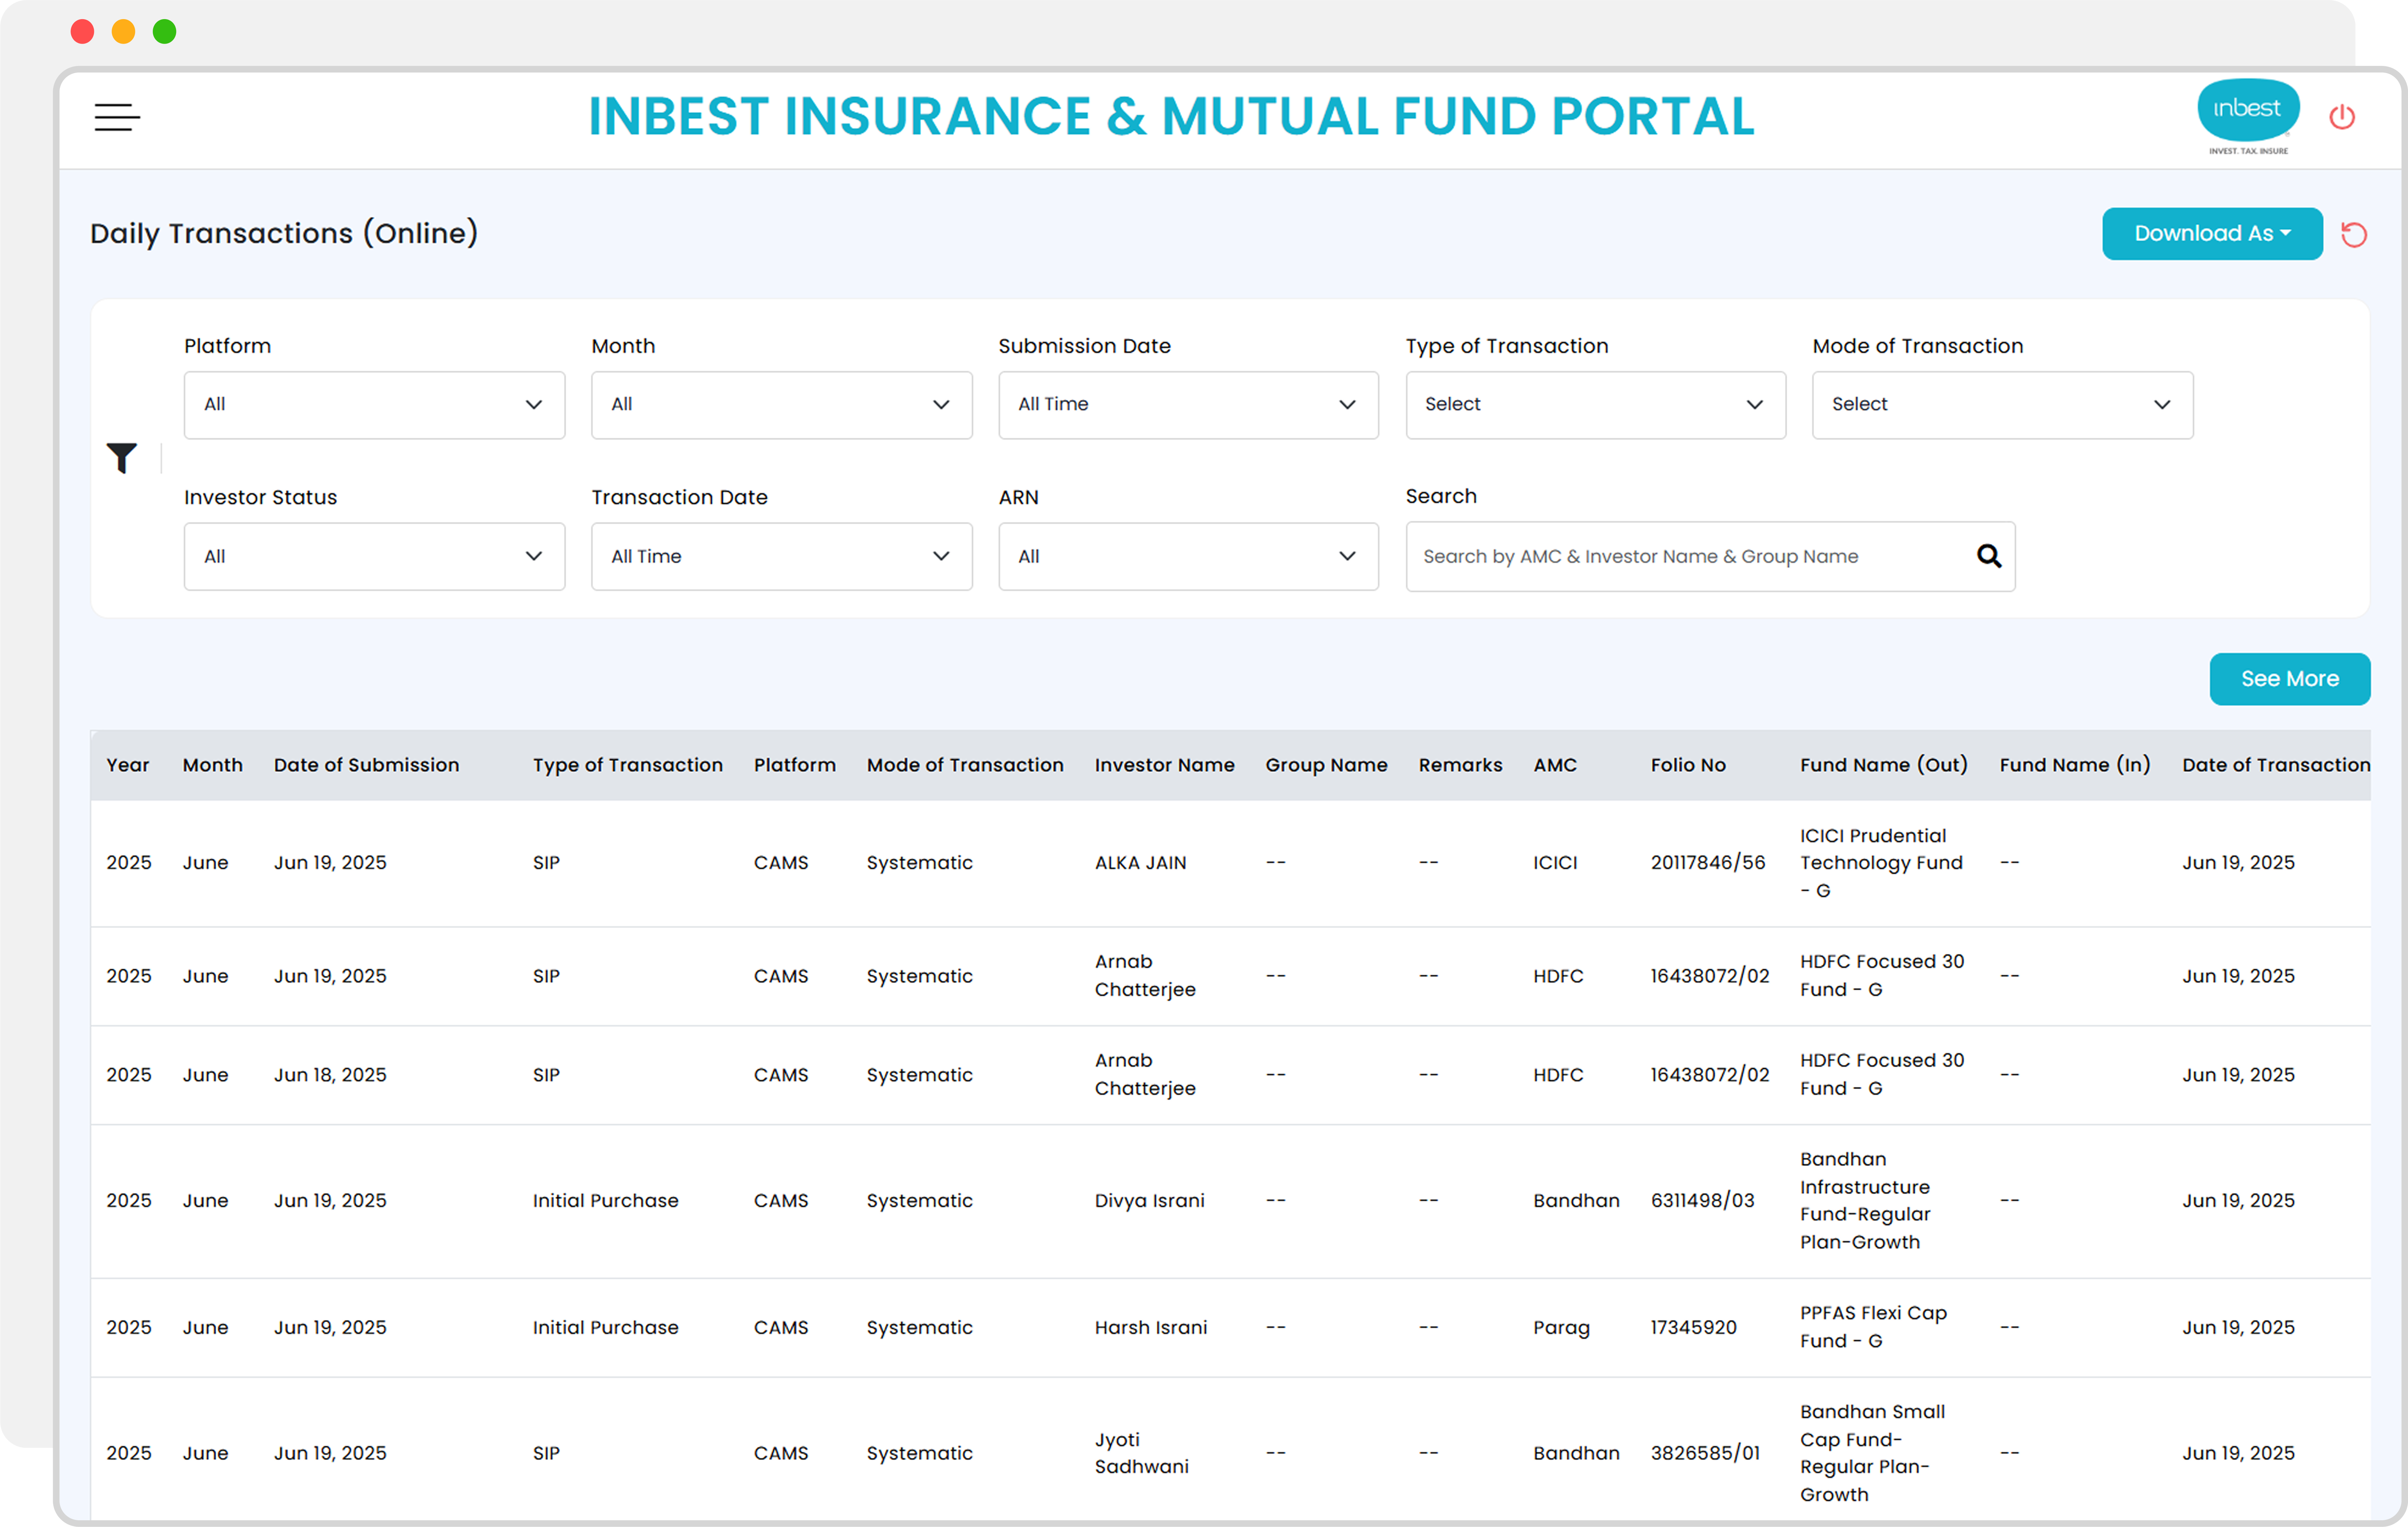The image size is (2408, 1527).
Task: Click the Fund Name (In) column header
Action: [x=2074, y=765]
